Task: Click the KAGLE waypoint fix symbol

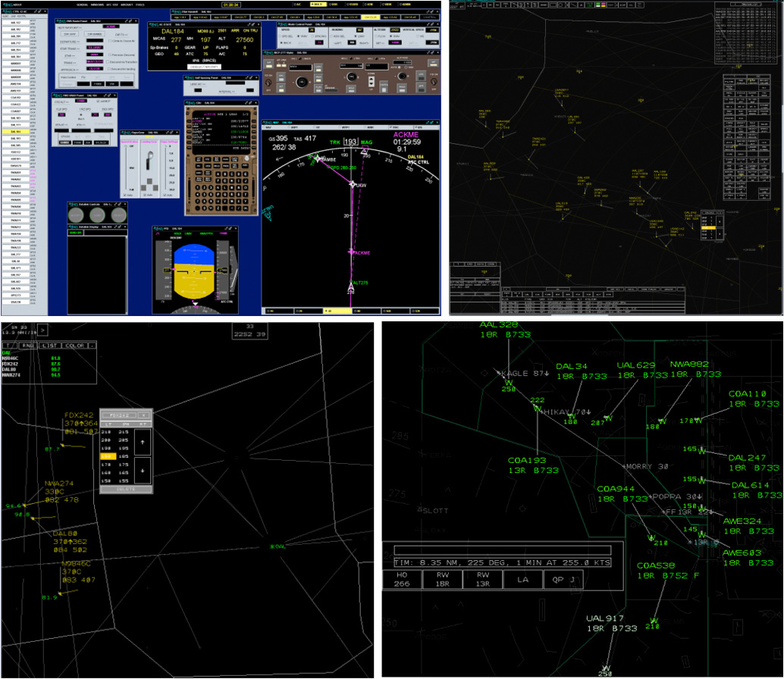Action: coord(499,374)
